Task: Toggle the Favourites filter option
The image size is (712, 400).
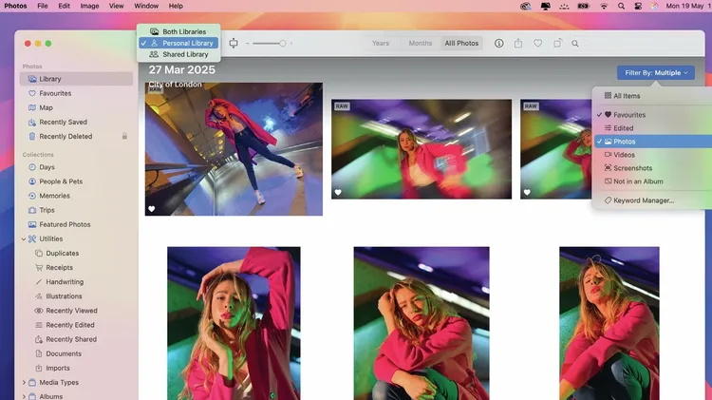Action: (629, 115)
